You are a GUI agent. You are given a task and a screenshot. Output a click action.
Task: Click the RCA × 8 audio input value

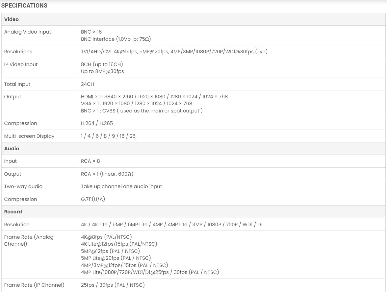[90, 161]
